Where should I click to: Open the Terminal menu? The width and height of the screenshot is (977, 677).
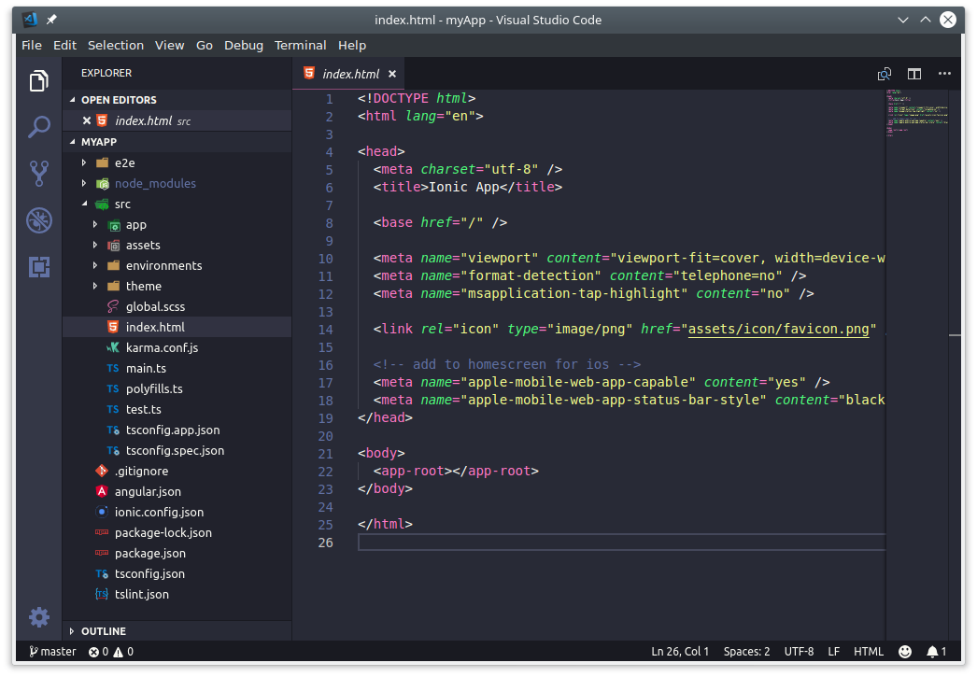[x=300, y=45]
